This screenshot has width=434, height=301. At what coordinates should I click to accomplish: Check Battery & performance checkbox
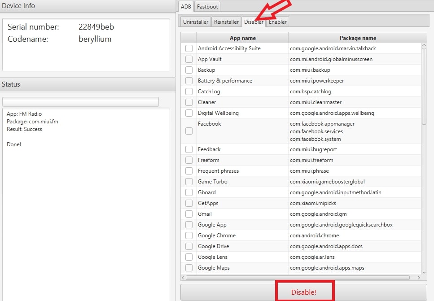tap(189, 81)
